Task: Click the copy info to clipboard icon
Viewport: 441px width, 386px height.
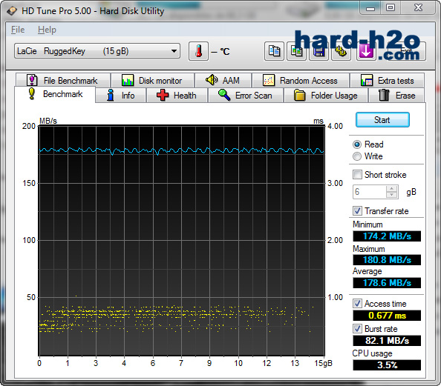Action: click(x=274, y=51)
